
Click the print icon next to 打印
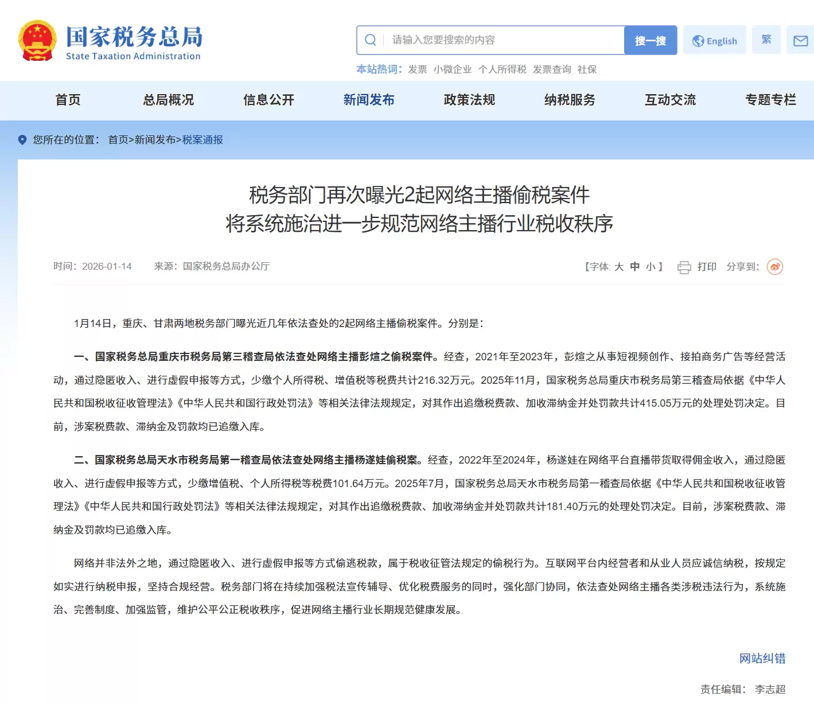click(x=684, y=266)
